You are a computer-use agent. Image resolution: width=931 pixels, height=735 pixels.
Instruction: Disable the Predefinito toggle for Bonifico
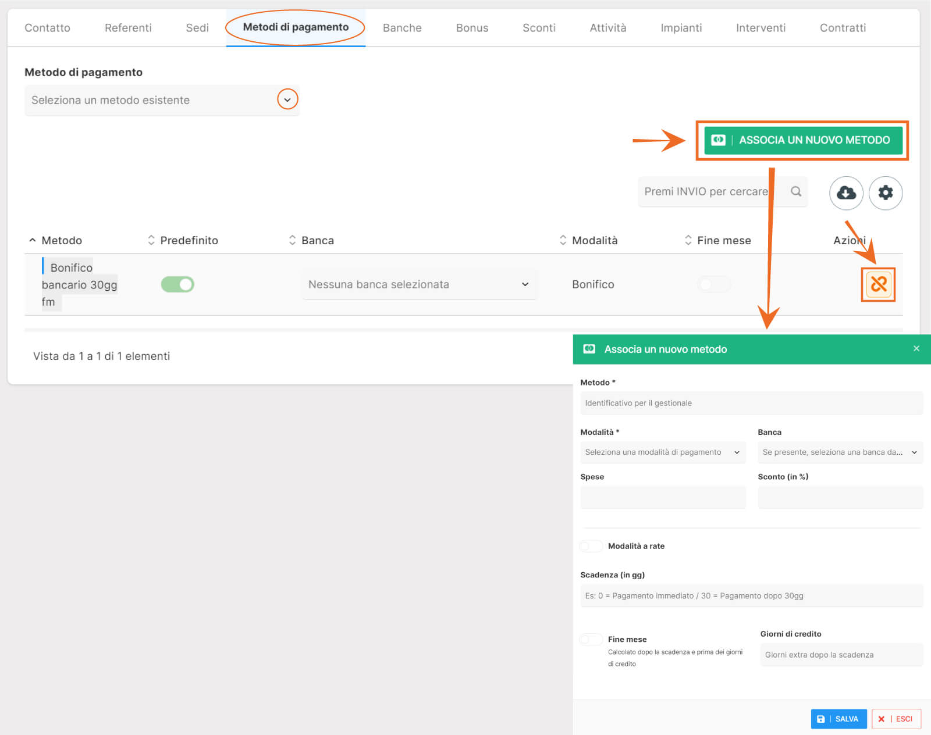pos(177,284)
